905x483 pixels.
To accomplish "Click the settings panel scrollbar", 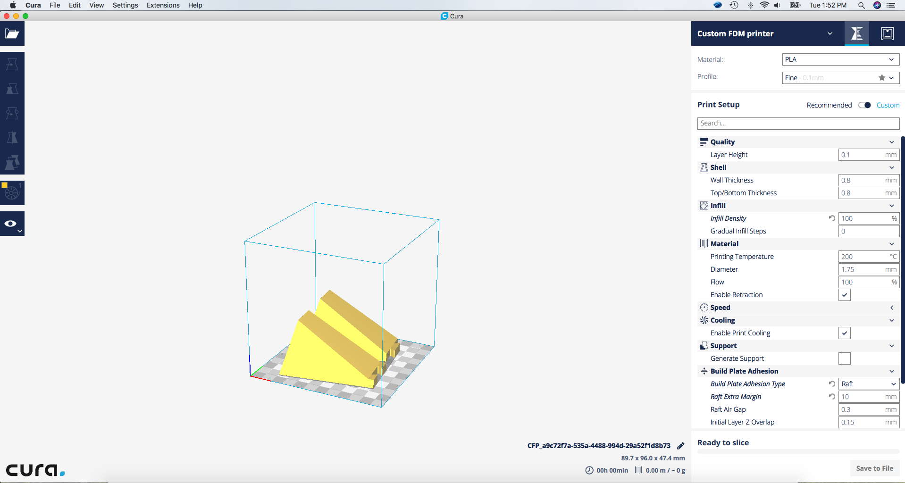I will (903, 259).
